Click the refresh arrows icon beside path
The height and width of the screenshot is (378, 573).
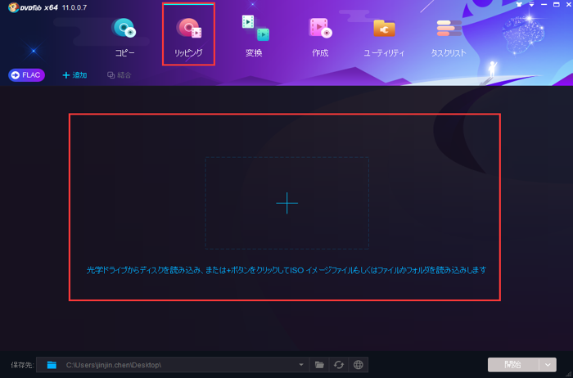click(339, 364)
